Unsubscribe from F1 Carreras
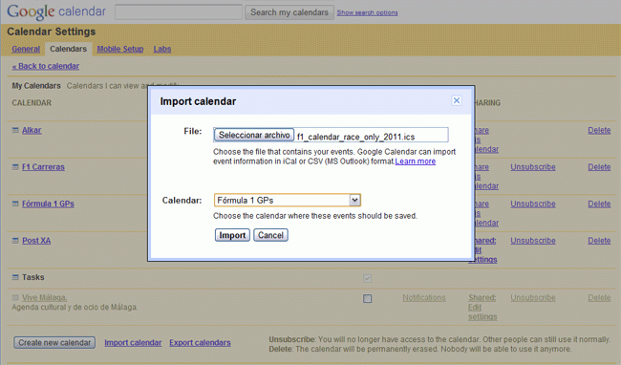The height and width of the screenshot is (365, 621). pyautogui.click(x=533, y=167)
